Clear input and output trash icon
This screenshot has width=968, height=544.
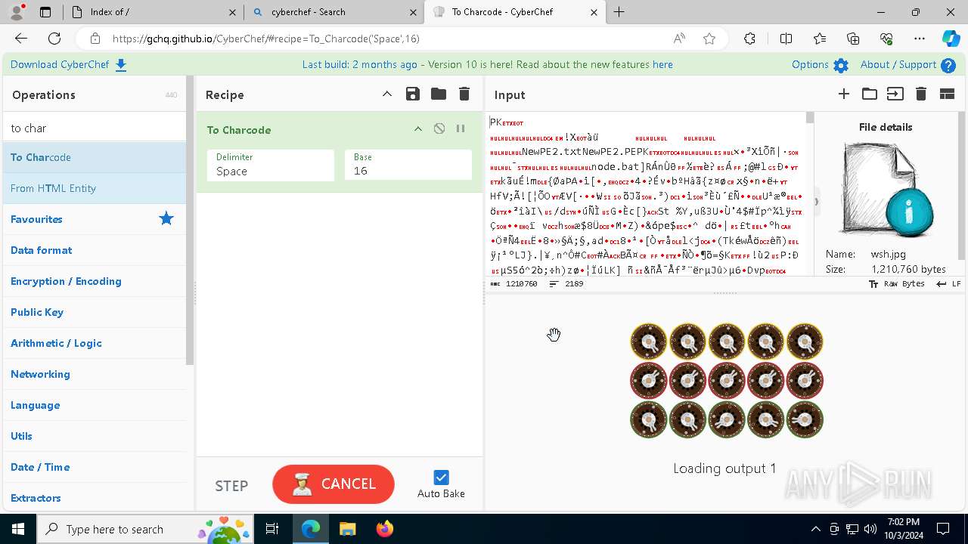(x=921, y=94)
